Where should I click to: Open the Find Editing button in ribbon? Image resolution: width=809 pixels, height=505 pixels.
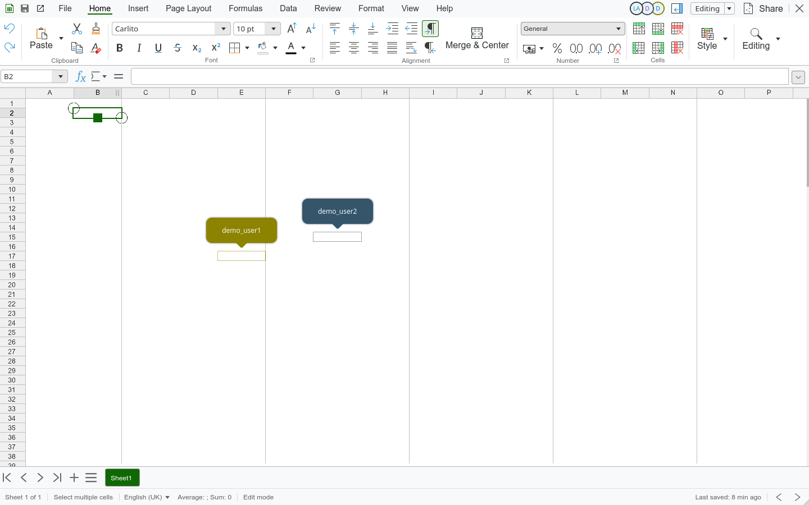click(x=756, y=39)
